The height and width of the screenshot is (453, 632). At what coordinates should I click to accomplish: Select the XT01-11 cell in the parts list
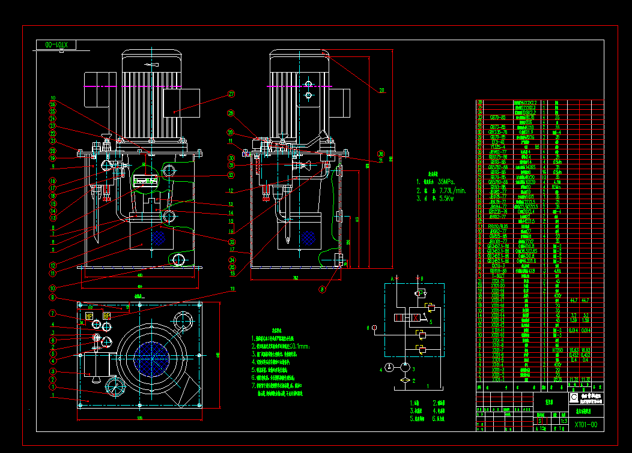498,330
